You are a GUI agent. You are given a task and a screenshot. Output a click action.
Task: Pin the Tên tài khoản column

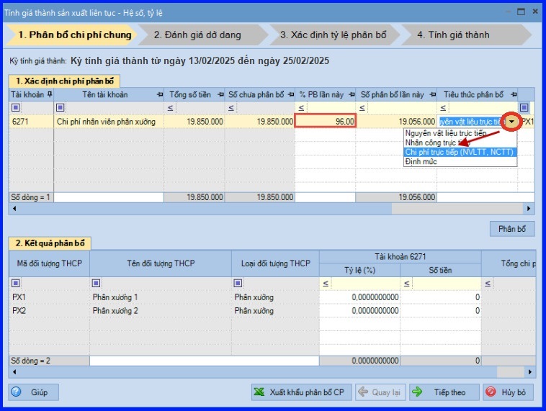click(158, 95)
